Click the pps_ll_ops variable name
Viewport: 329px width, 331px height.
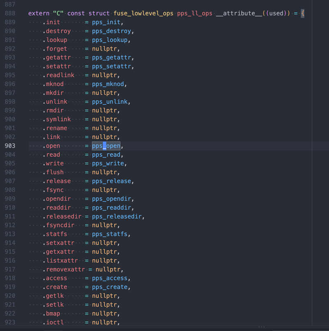click(195, 13)
